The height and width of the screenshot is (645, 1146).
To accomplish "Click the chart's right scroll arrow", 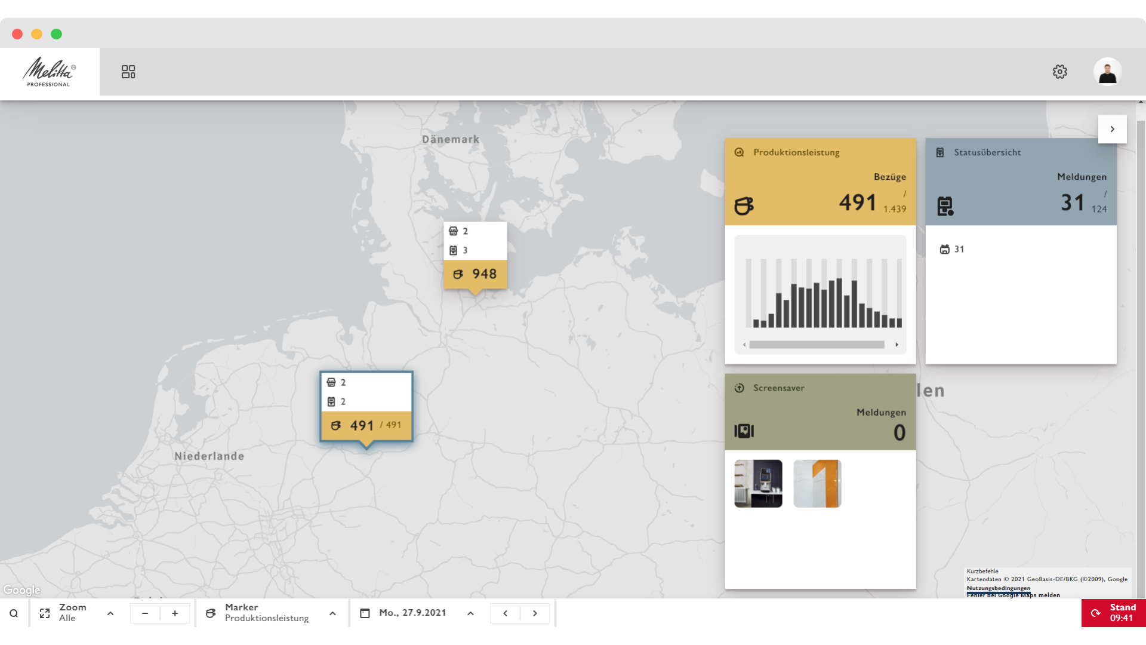I will pos(897,345).
